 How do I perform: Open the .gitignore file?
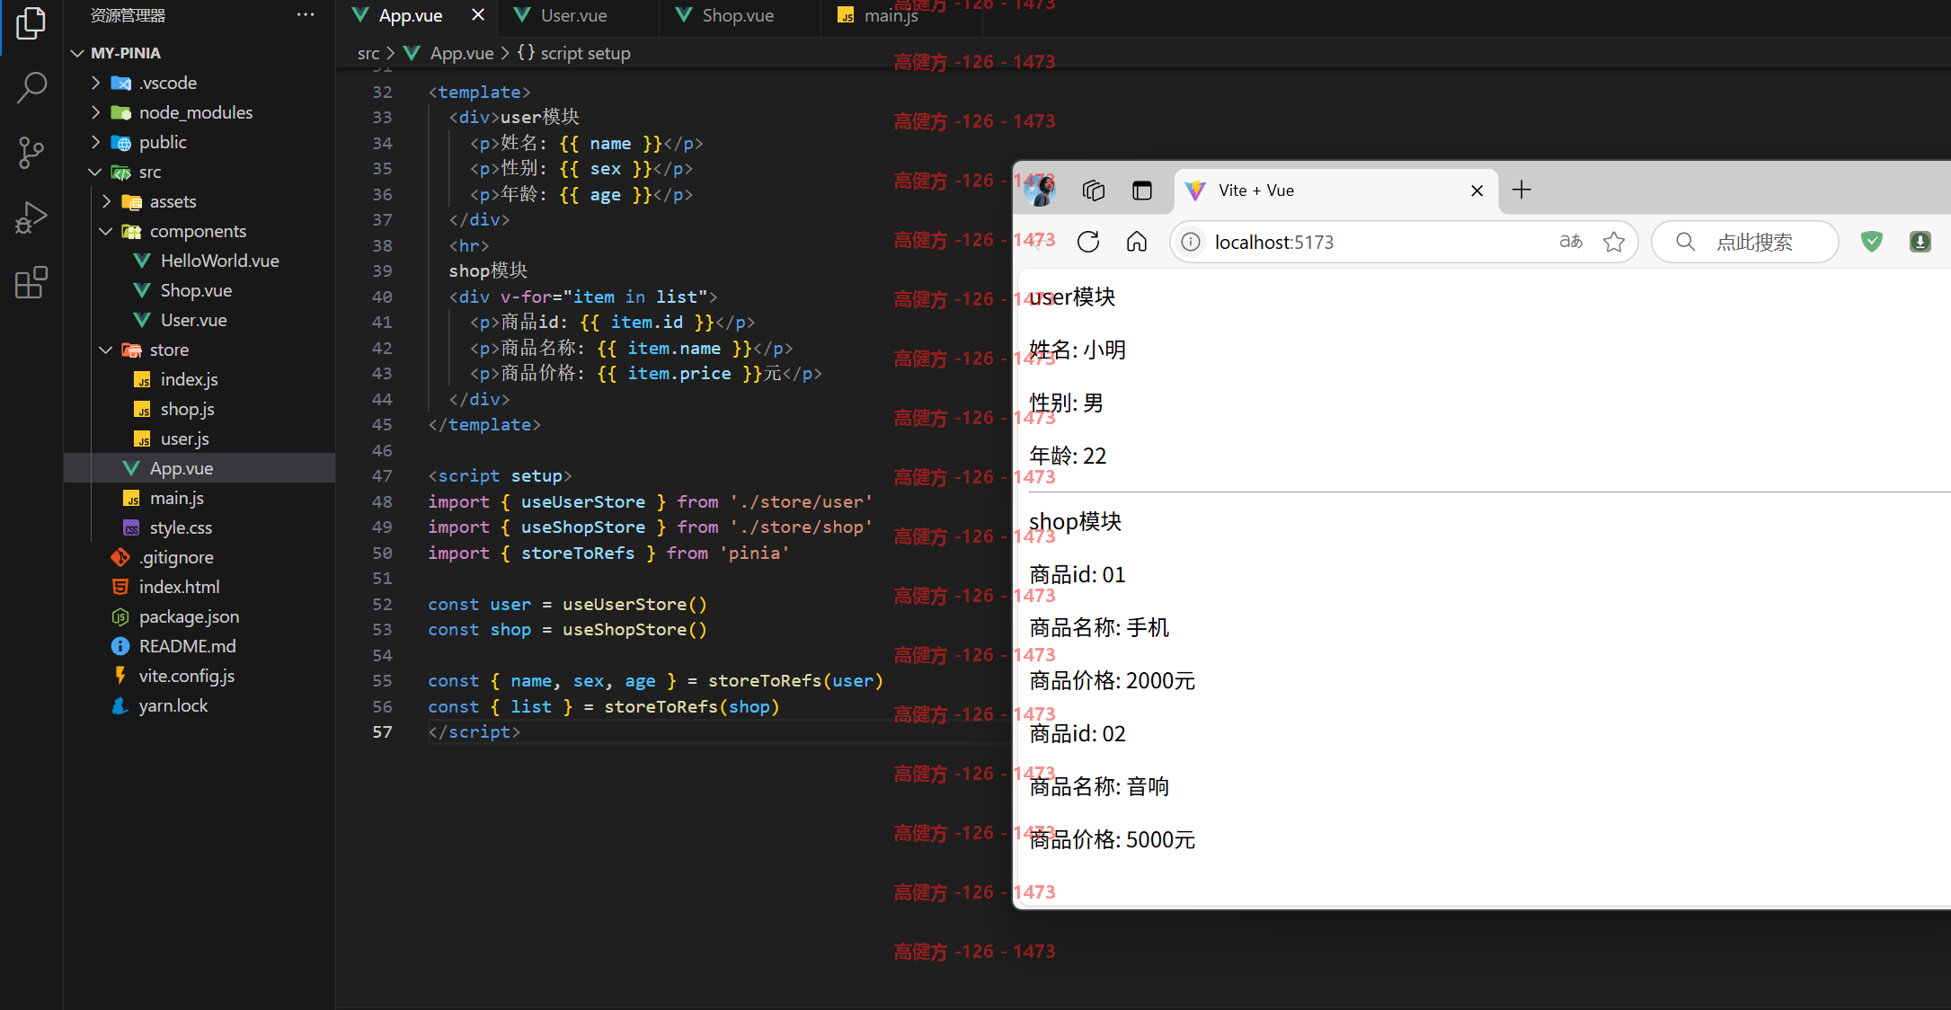click(x=175, y=557)
